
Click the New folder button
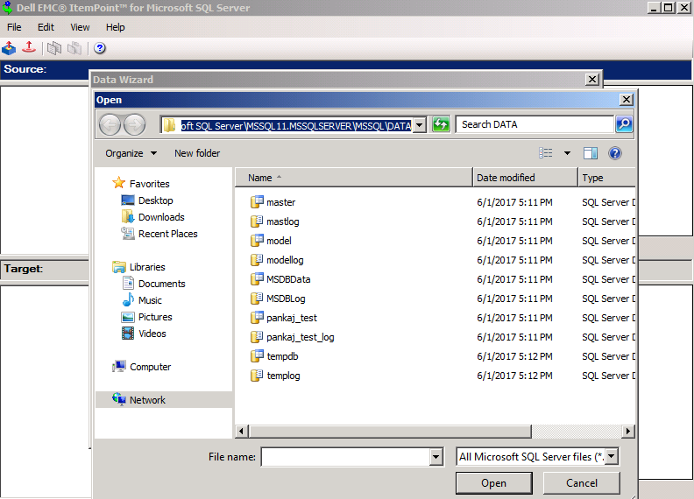[197, 153]
